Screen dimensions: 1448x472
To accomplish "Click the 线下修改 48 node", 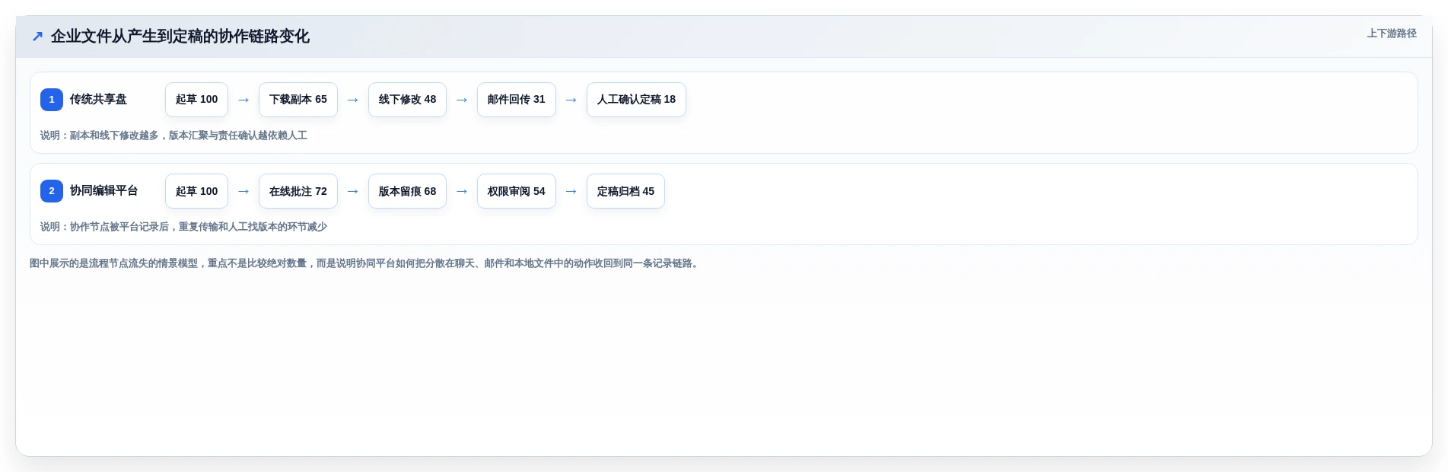I will pyautogui.click(x=407, y=100).
